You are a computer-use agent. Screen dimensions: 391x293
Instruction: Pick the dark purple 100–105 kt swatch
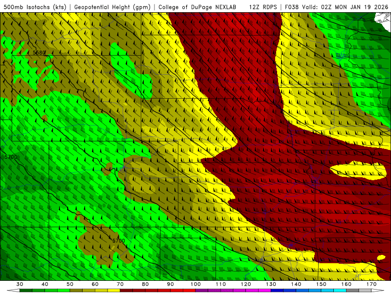(x=202, y=291)
